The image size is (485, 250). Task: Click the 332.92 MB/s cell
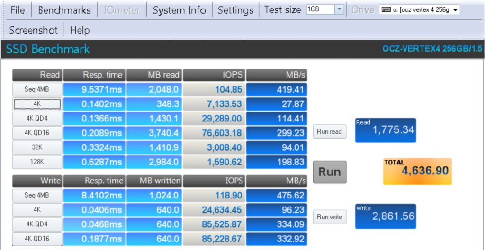tap(277, 239)
